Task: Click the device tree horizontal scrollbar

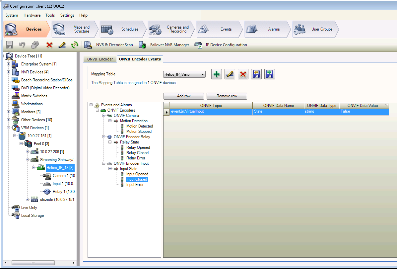Action: click(33, 263)
